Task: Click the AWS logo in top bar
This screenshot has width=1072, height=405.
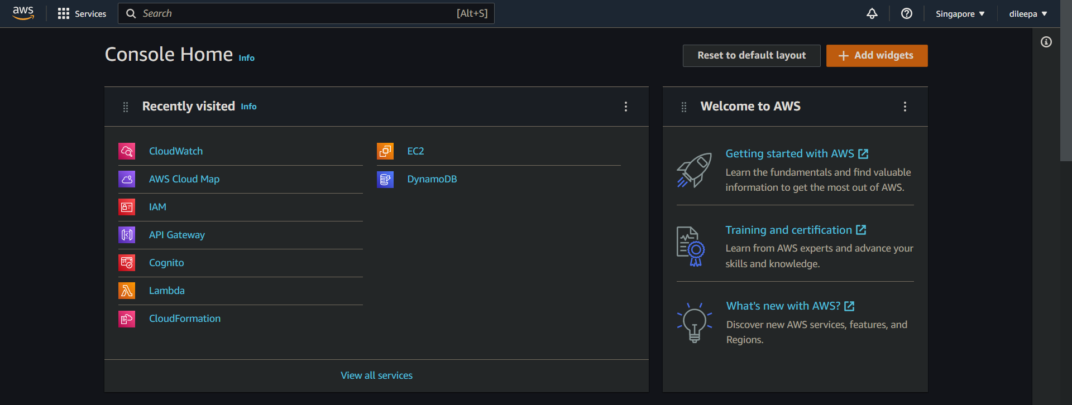Action: click(x=23, y=13)
